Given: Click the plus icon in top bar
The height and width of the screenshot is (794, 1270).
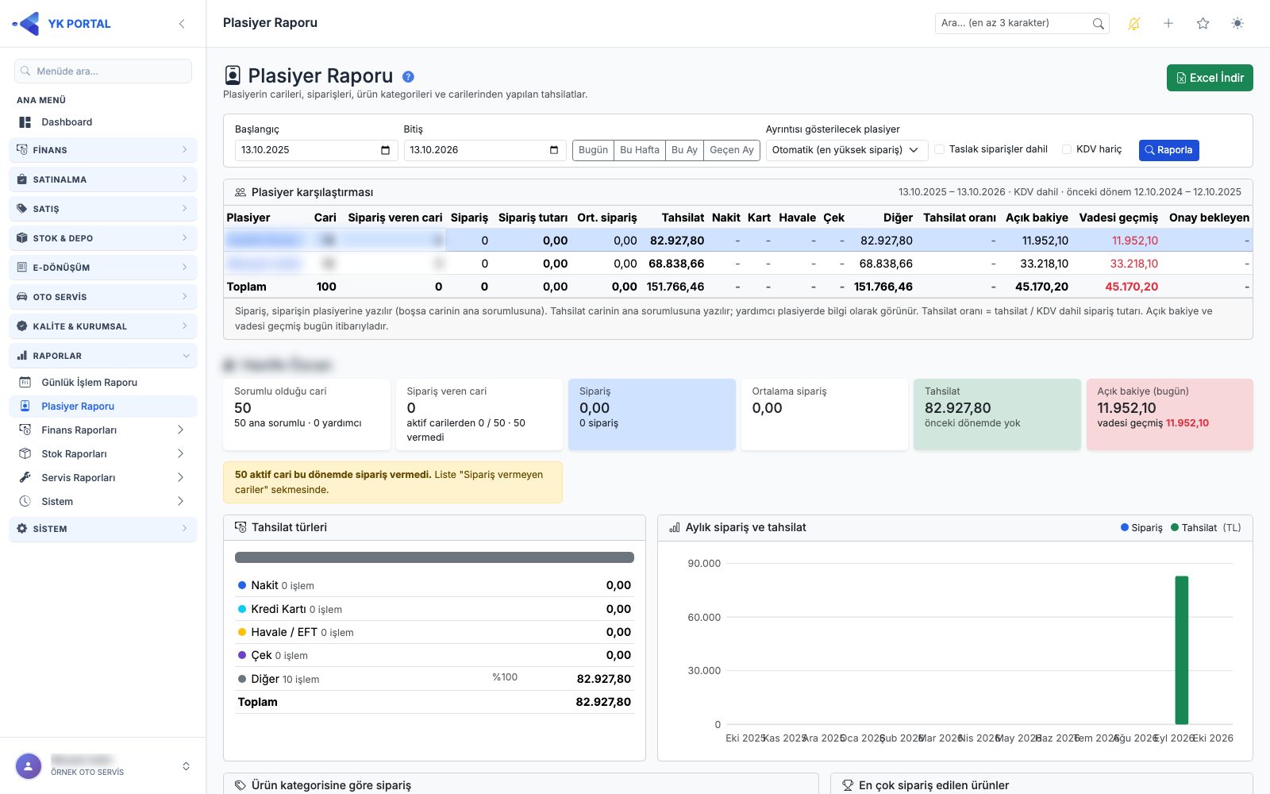Looking at the screenshot, I should click(x=1168, y=24).
